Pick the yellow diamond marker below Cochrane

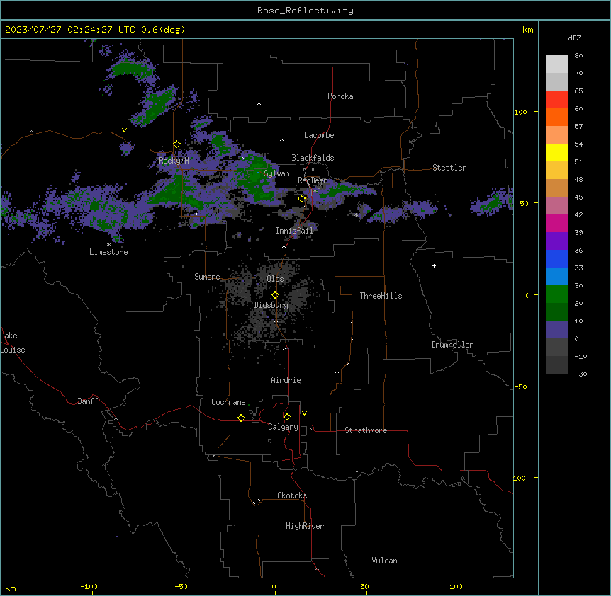(241, 418)
